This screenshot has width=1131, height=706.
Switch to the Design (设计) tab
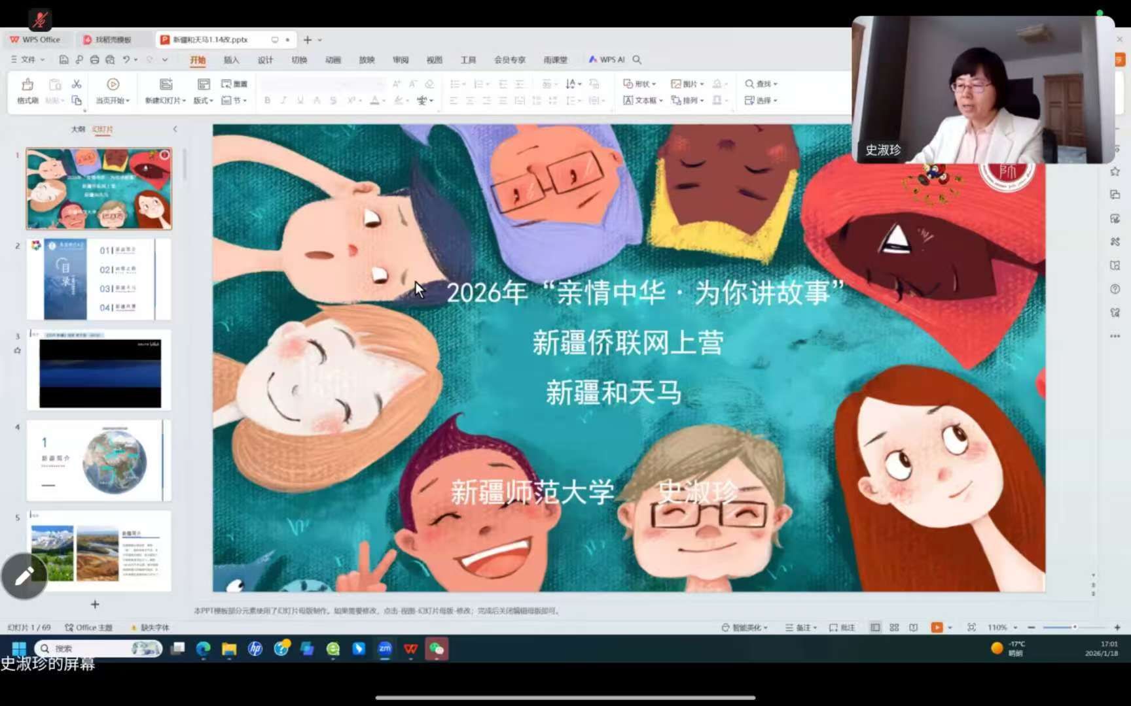click(265, 59)
